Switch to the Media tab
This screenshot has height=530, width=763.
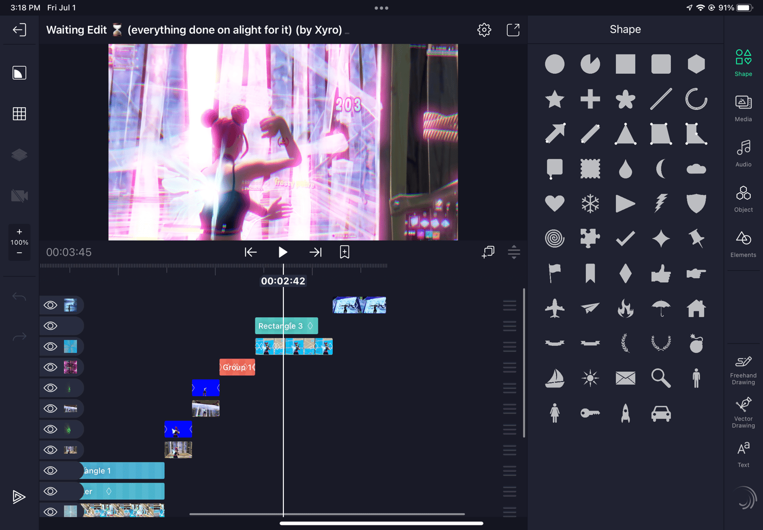pos(743,108)
